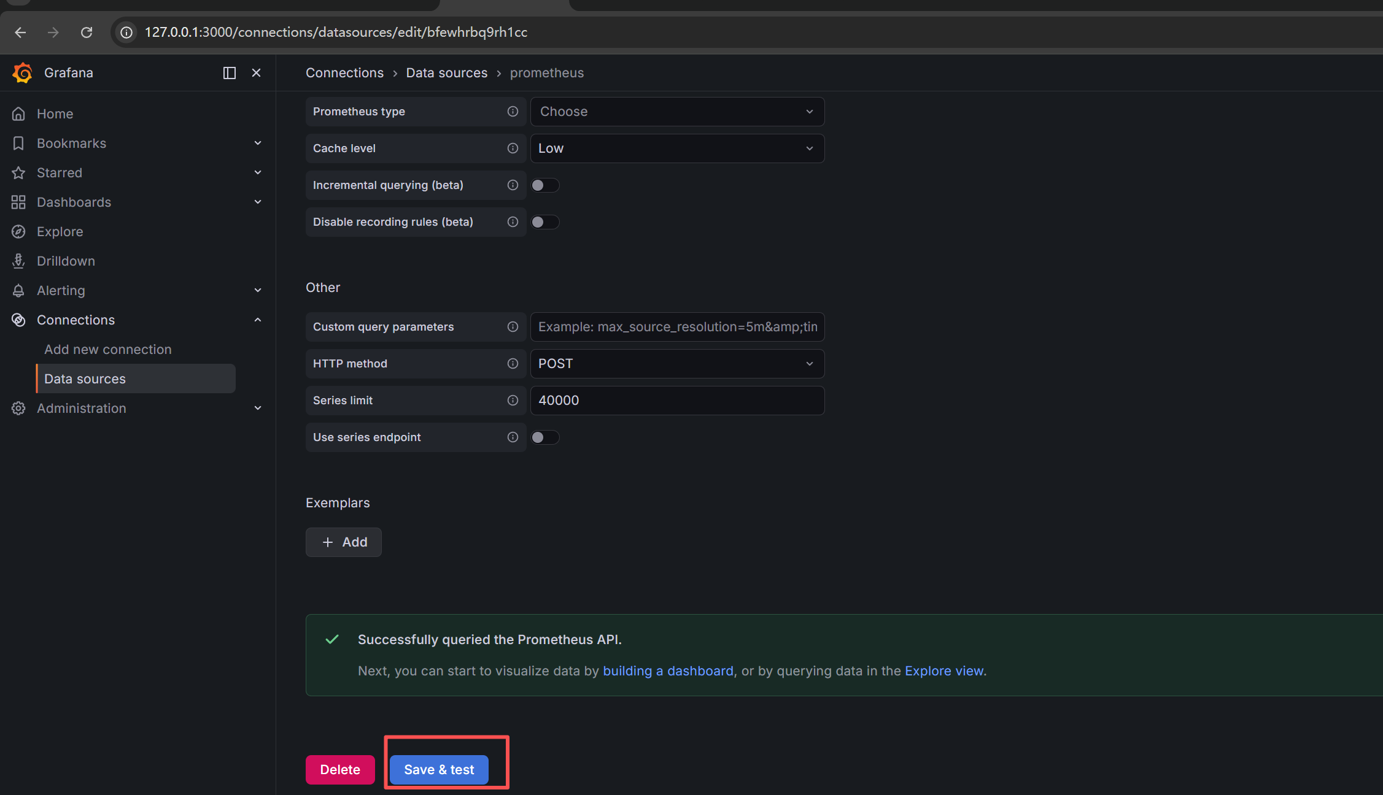Click info icon for Custom query parameters
Screen dimensions: 1383x795
pos(513,327)
